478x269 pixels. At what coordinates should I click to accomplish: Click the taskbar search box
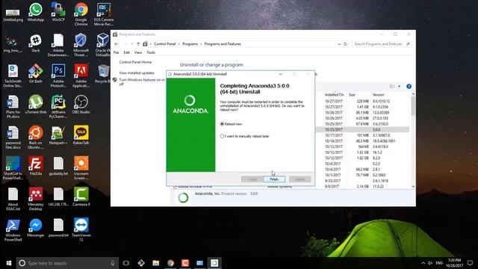point(67,263)
